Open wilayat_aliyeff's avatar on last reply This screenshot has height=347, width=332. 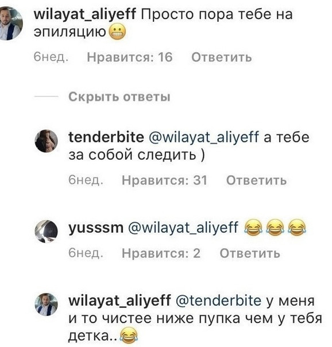pos(46,304)
